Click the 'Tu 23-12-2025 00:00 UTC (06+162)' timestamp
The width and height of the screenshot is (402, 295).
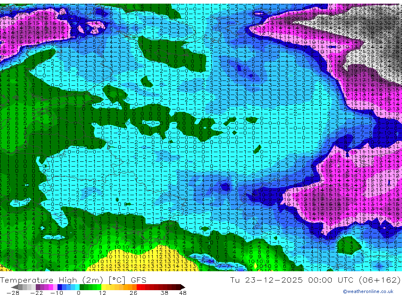click(315, 280)
